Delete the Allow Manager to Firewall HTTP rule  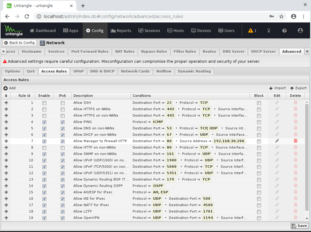click(295, 141)
